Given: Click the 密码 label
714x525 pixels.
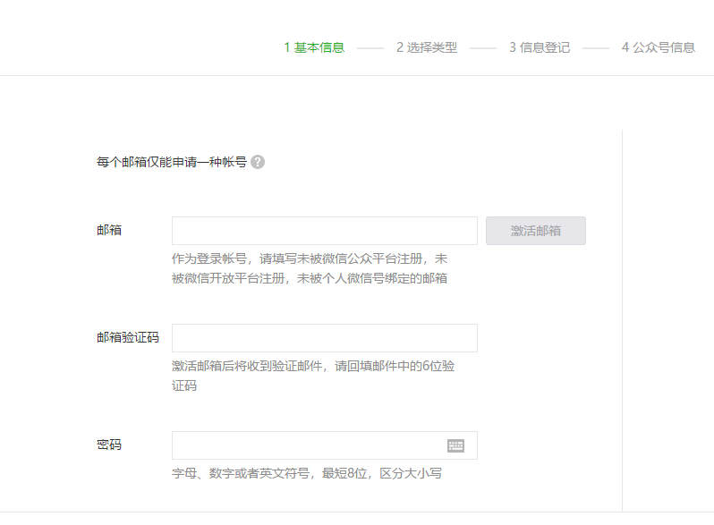Looking at the screenshot, I should [109, 445].
